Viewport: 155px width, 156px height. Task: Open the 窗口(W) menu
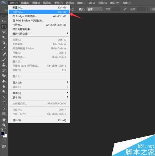coord(115,3)
